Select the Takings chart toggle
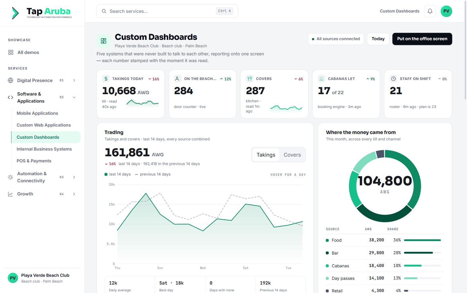 pyautogui.click(x=266, y=155)
